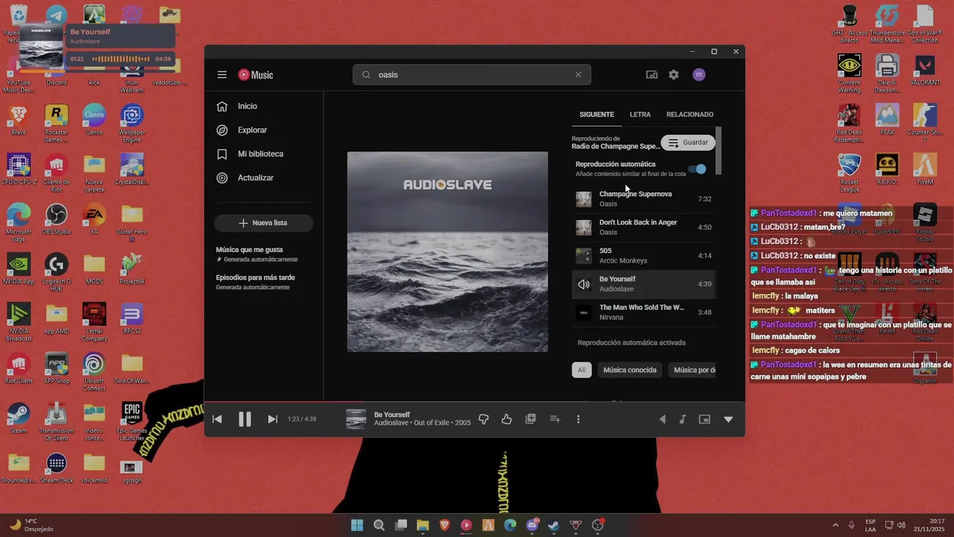Open the purple account avatar menu
This screenshot has width=954, height=537.
(x=699, y=75)
